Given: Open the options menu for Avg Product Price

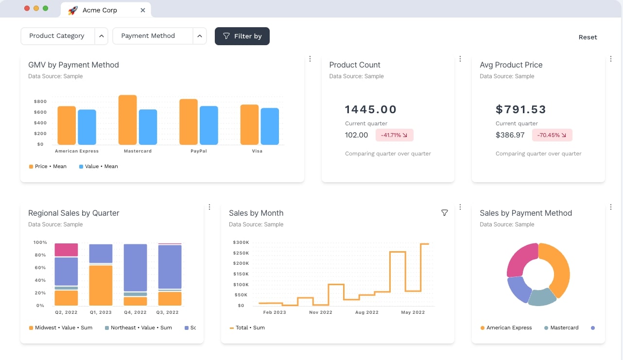Looking at the screenshot, I should (611, 58).
